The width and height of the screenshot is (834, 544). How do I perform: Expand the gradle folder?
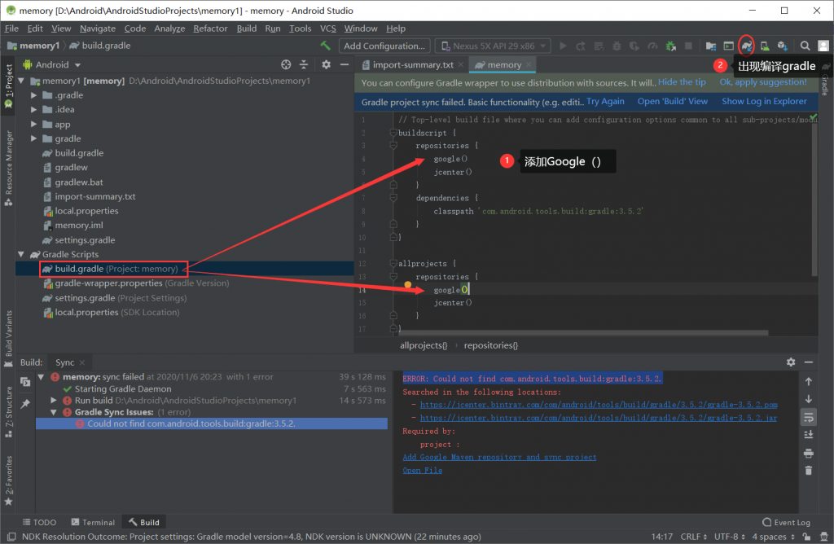pos(33,138)
